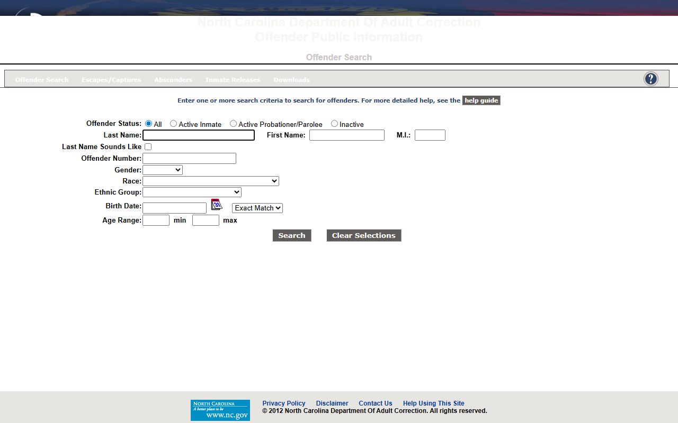Open the Contact Us link
This screenshot has width=678, height=423.
click(376, 403)
